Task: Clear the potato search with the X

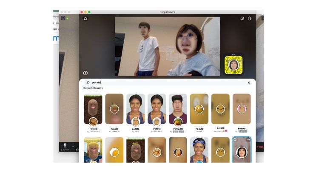Action: coord(249,82)
